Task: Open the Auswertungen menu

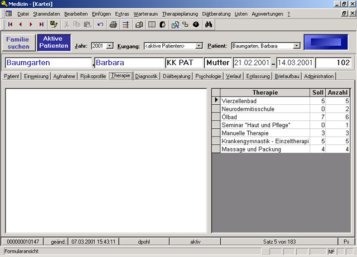Action: [x=267, y=14]
